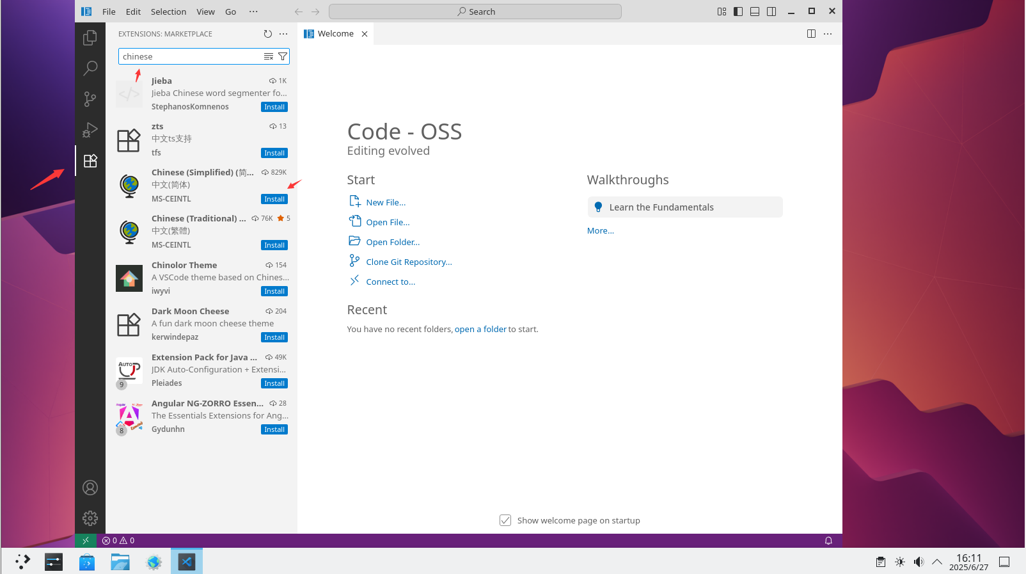Select the Dark Moon Cheese title

click(190, 311)
